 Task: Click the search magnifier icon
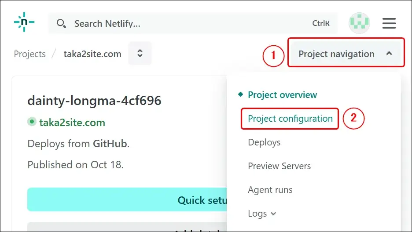pyautogui.click(x=61, y=24)
